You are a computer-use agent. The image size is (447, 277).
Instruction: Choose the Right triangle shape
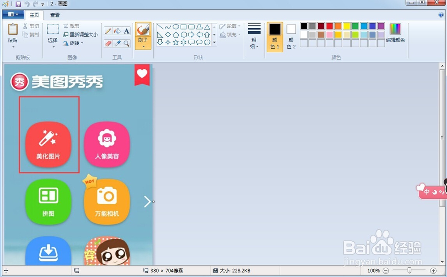[160, 35]
